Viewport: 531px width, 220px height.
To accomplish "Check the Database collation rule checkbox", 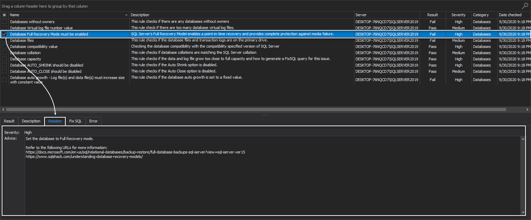I will [x=4, y=52].
